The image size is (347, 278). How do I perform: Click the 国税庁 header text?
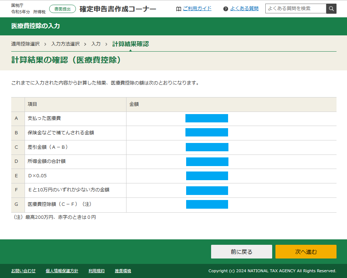coord(17,5)
